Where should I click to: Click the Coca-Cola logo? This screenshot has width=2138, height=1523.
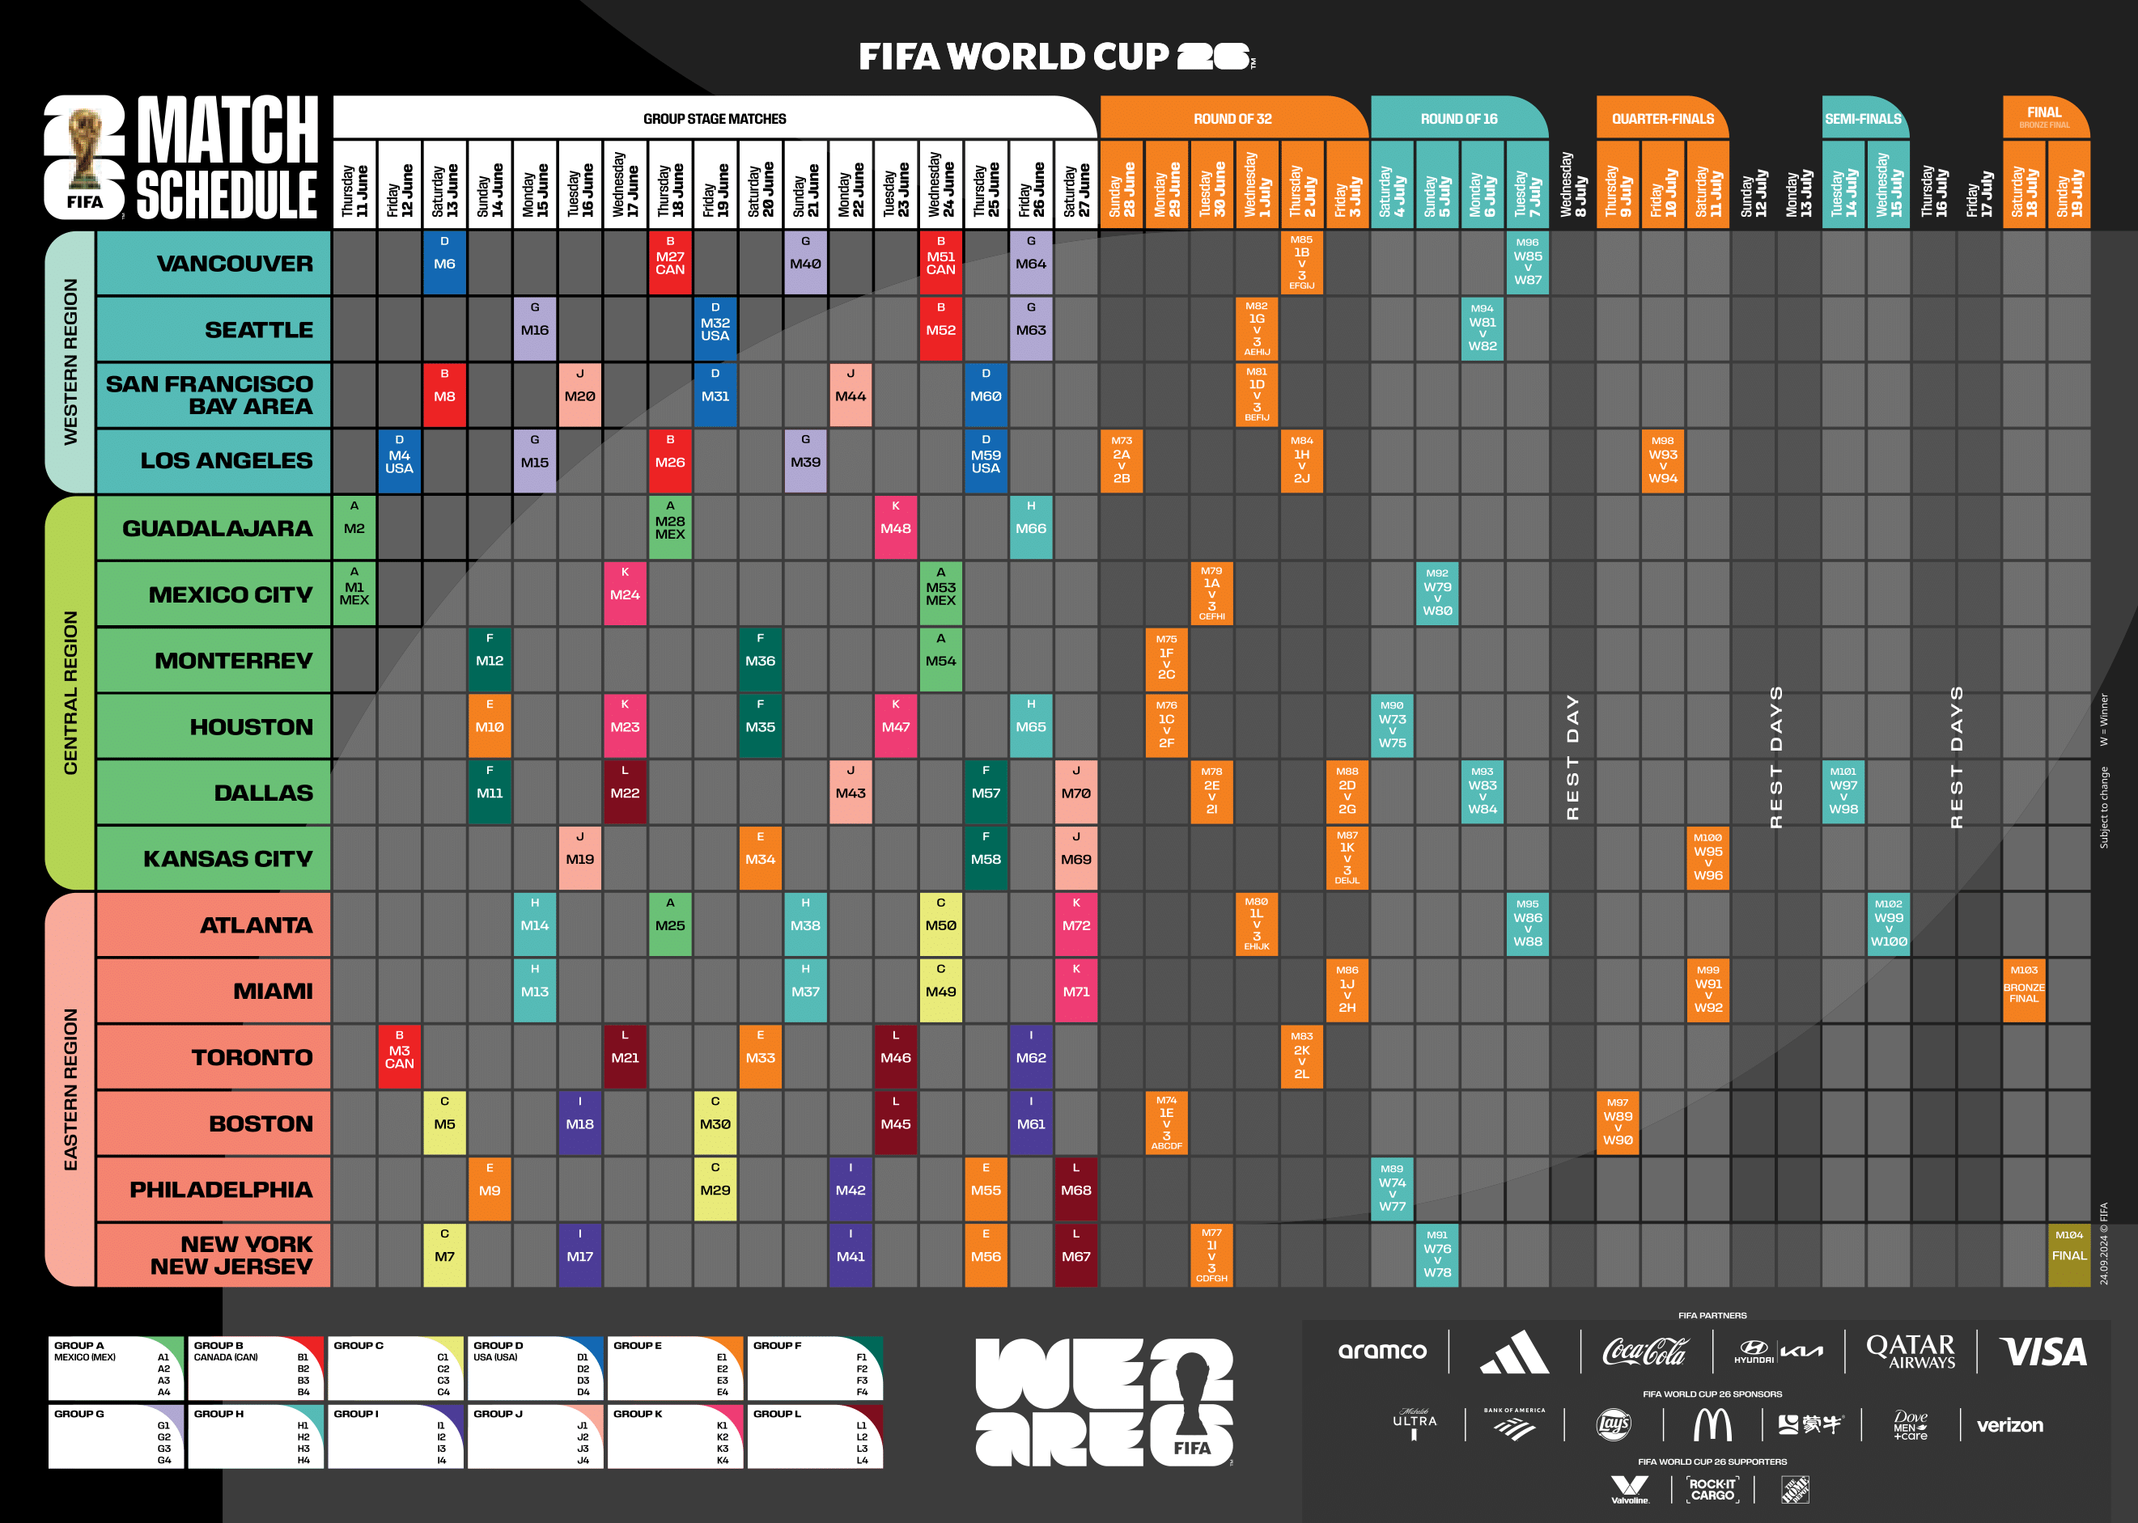tap(1644, 1352)
